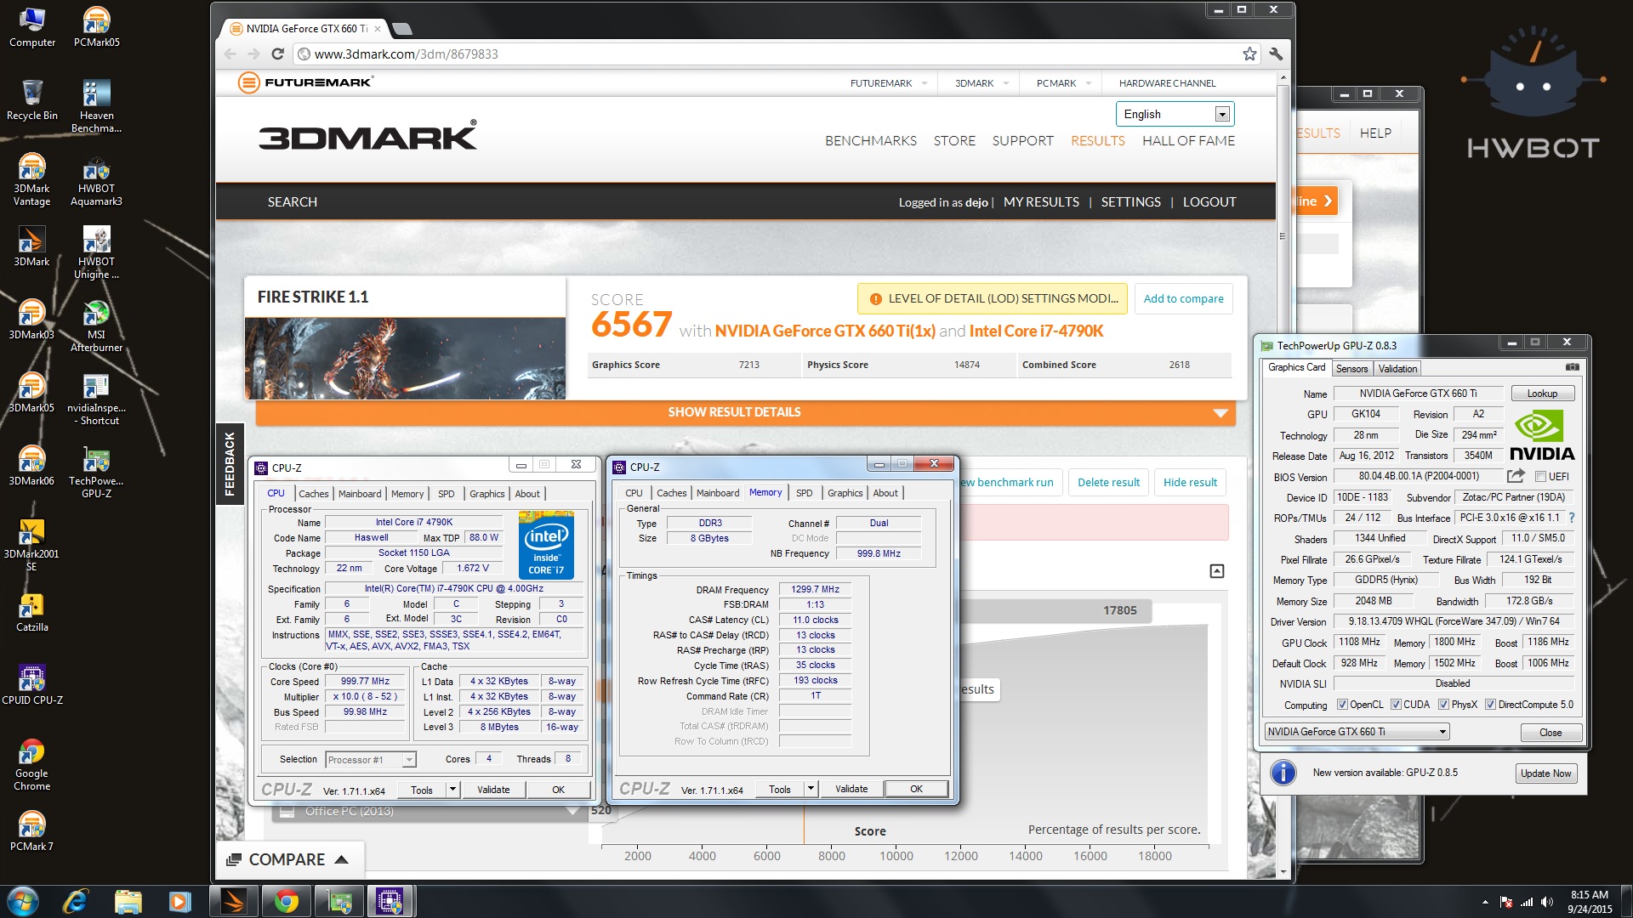Screen dimensions: 1633x918
Task: Open the Tools dropdown arrow in the CPU tab CPU-Z window
Action: click(x=452, y=790)
